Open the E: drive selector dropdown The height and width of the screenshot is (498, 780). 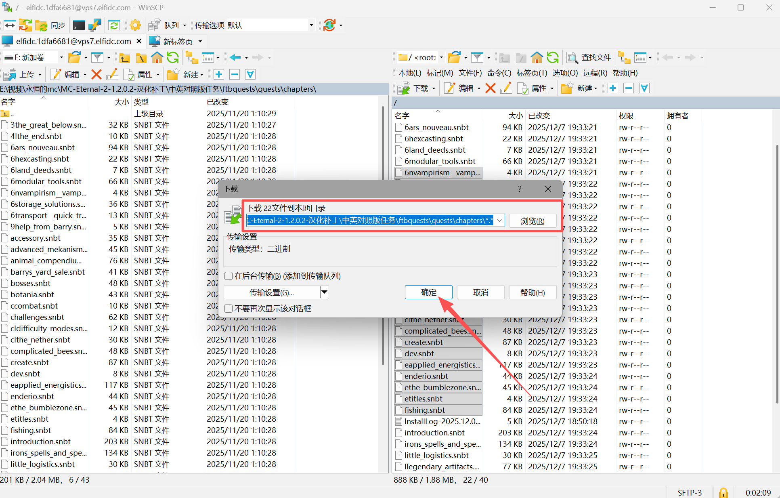pos(61,58)
